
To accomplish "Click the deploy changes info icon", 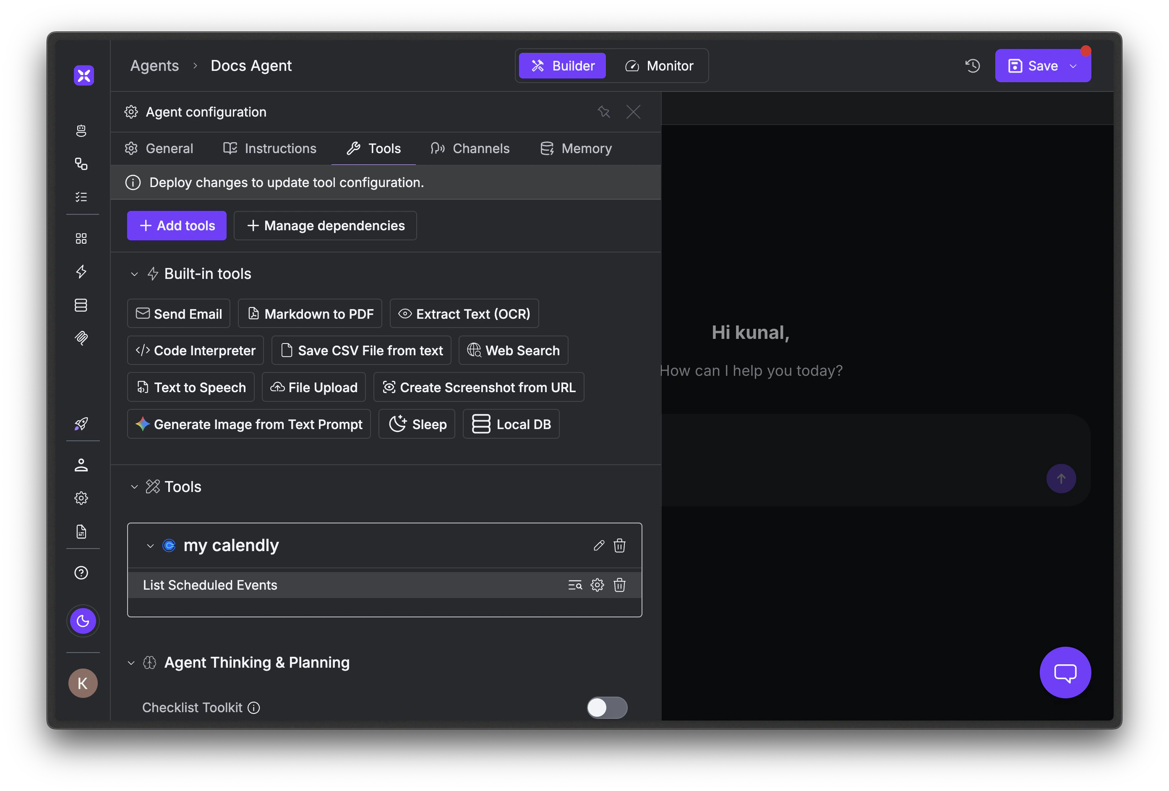I will [x=133, y=182].
